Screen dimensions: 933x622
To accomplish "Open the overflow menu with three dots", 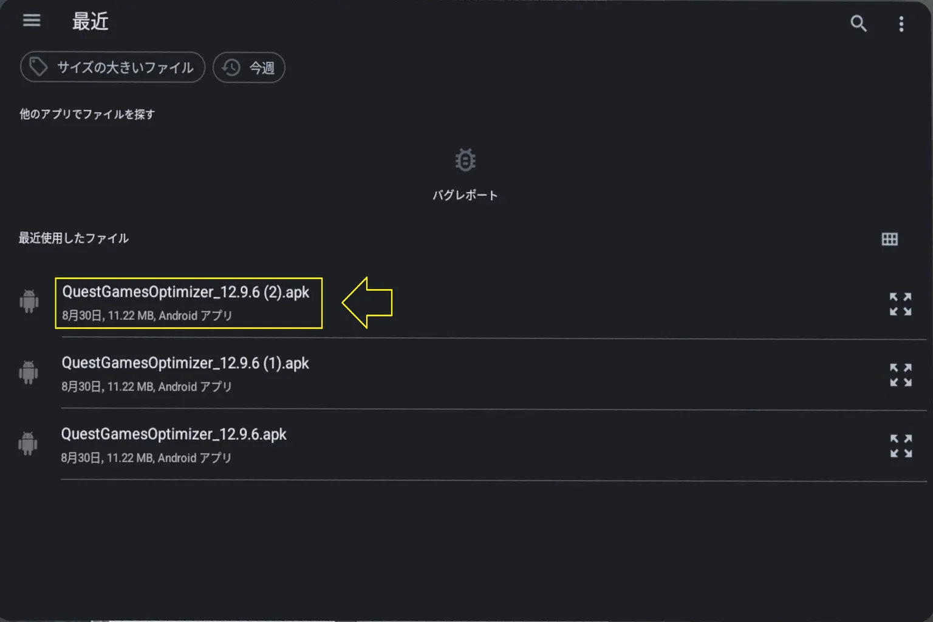I will click(901, 23).
